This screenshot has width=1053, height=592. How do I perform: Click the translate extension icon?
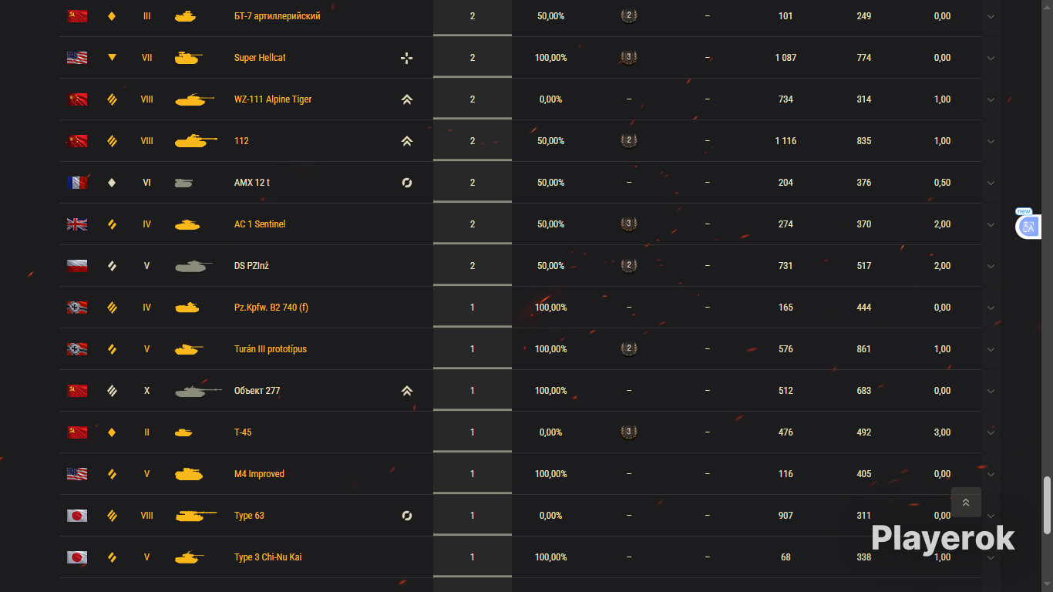pos(1028,227)
